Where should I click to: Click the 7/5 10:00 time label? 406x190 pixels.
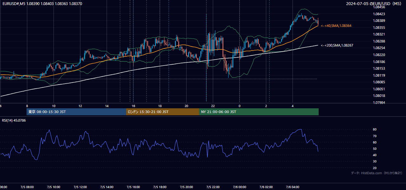click(53, 187)
